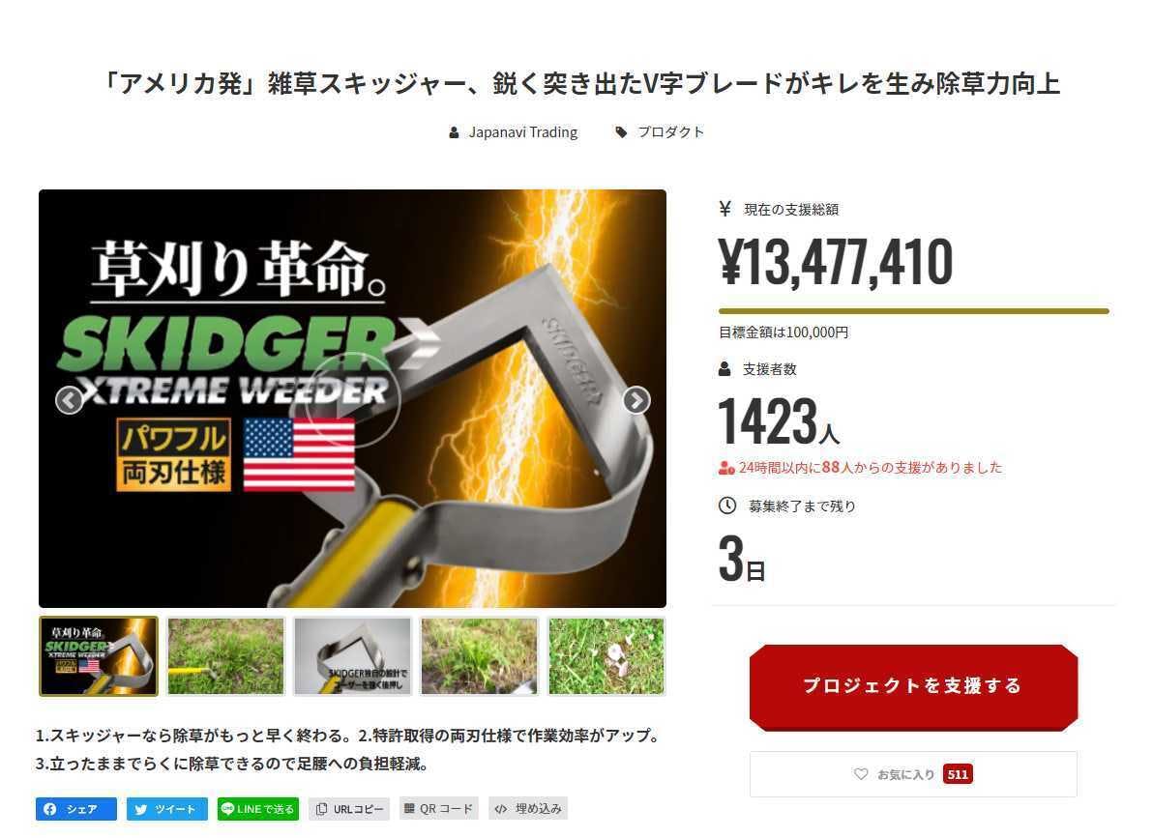Support the project with red button
Viewport: 1153px width, 838px height.
pos(913,686)
